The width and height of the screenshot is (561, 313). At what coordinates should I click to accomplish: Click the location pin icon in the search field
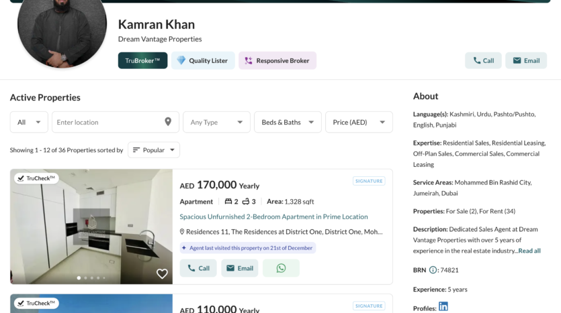(168, 122)
